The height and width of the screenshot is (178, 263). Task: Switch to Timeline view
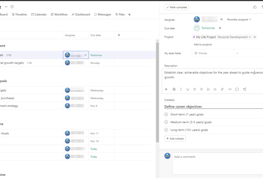19,15
